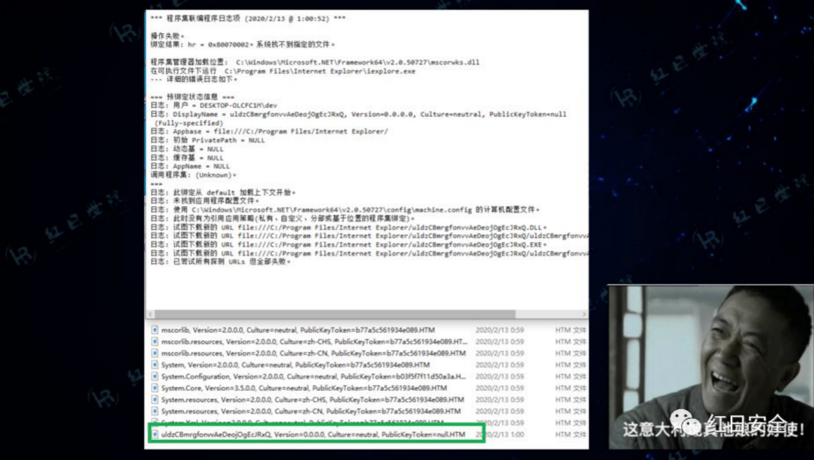Click the URL log line ending with uldzCBmrgfonvvAeDeojOgEcJRxQ.DLL
The height and width of the screenshot is (460, 814).
point(349,227)
